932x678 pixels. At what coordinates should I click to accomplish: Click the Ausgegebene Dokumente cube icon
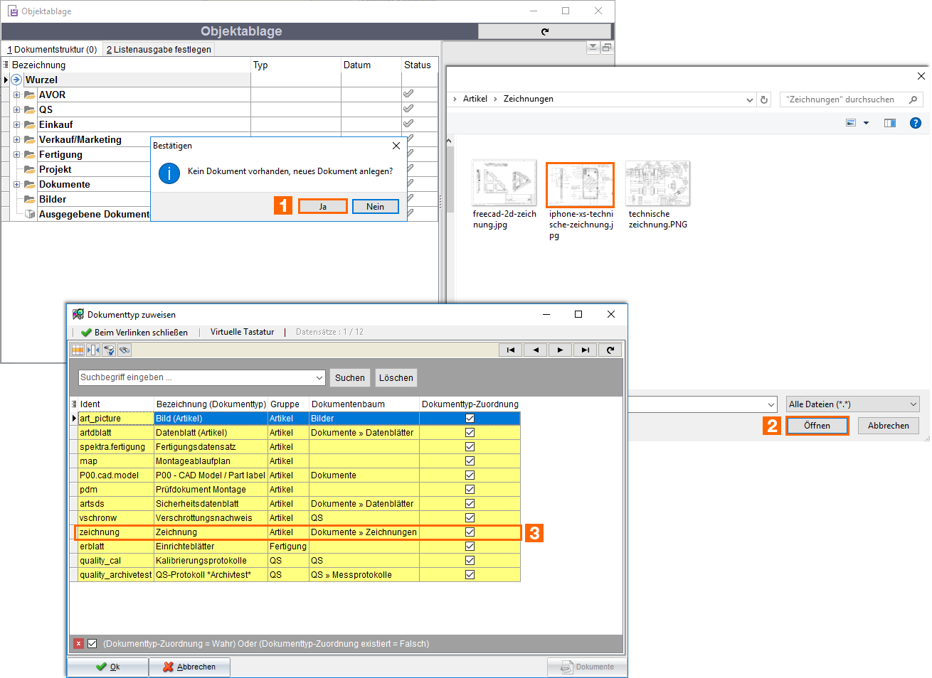coord(30,214)
